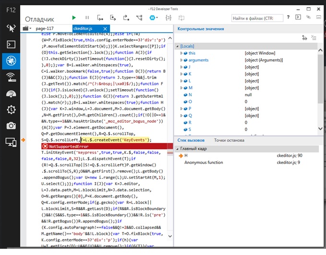Select the Anonymous function stack frame
Image resolution: width=326 pixels, height=255 pixels.
point(247,162)
